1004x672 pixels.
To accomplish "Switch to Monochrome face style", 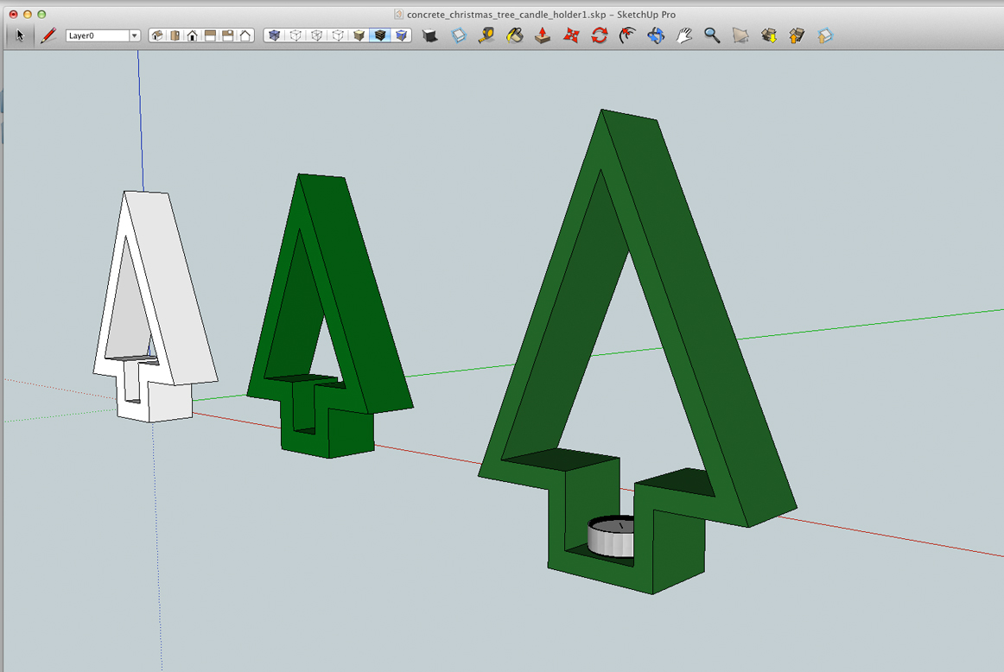I will click(400, 35).
